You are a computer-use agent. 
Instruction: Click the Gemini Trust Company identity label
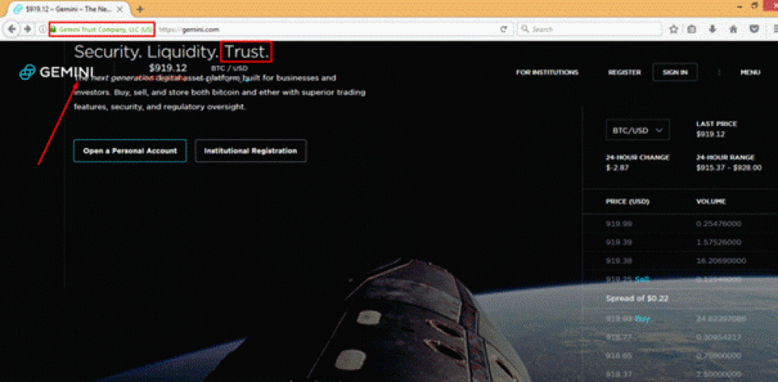[106, 30]
